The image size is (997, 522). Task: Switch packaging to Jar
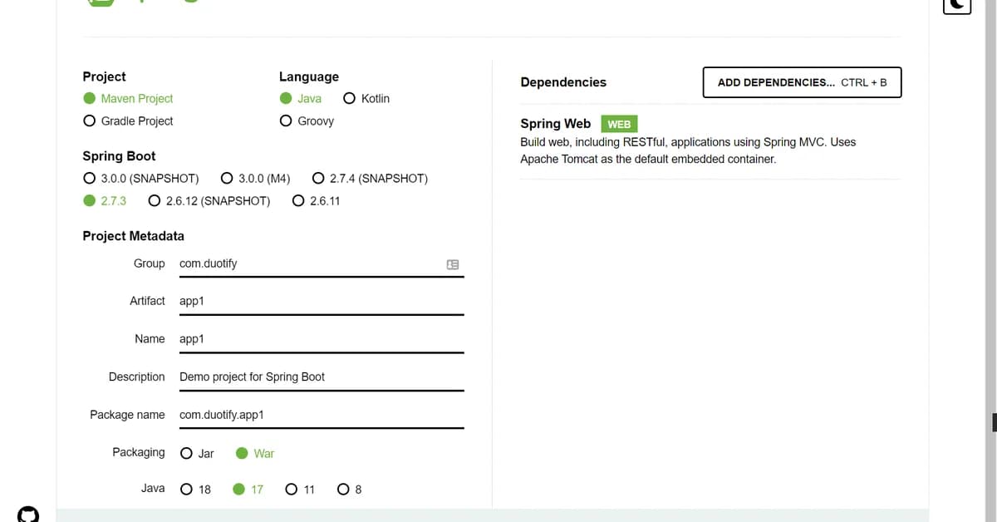pos(186,453)
